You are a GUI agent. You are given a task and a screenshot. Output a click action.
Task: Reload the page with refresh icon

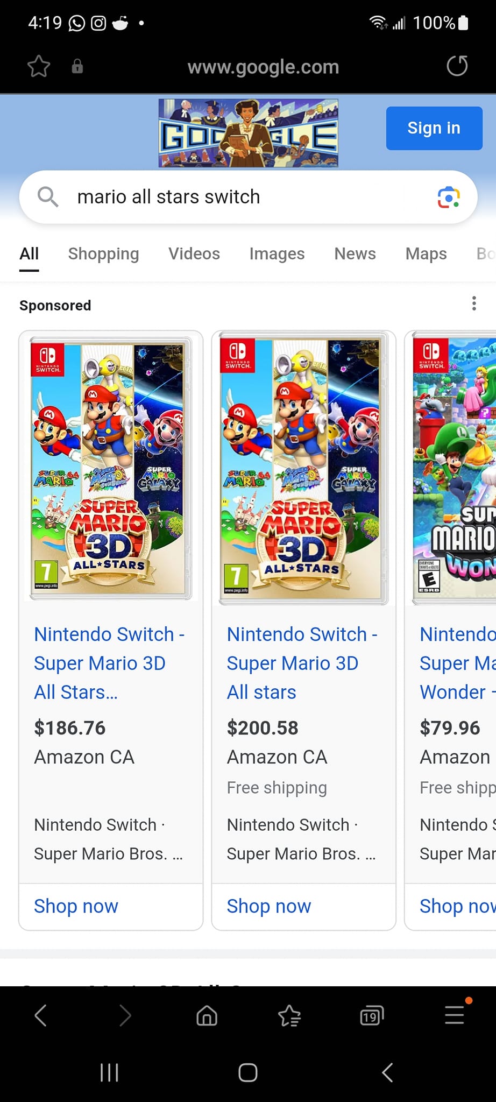click(x=457, y=66)
